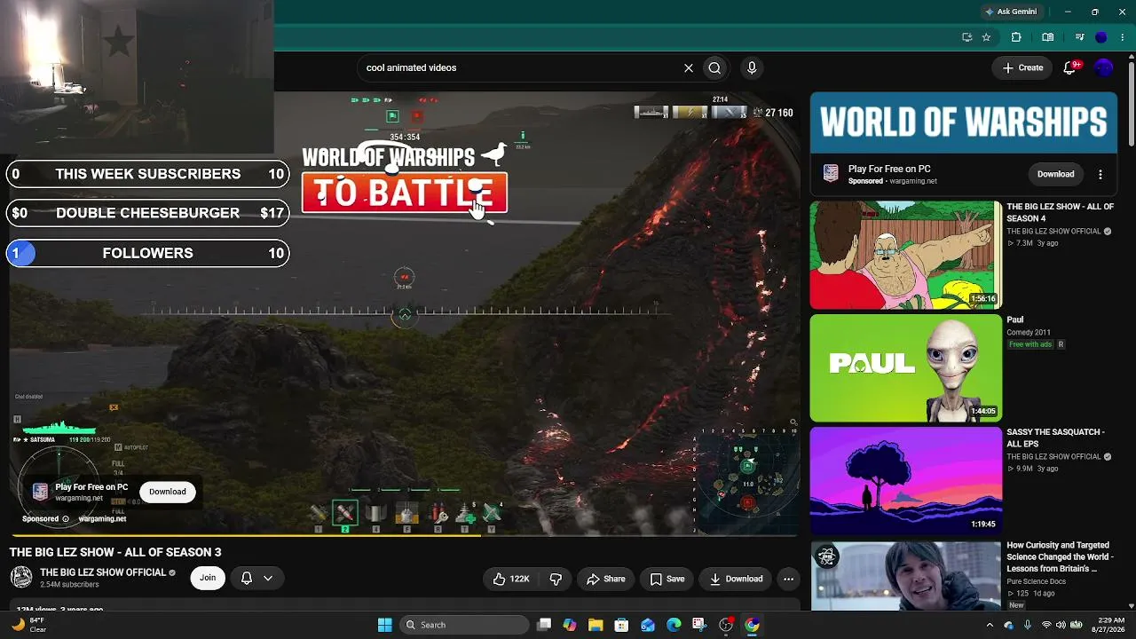Like the video with 122K likes
The height and width of the screenshot is (639, 1136).
[x=511, y=579]
